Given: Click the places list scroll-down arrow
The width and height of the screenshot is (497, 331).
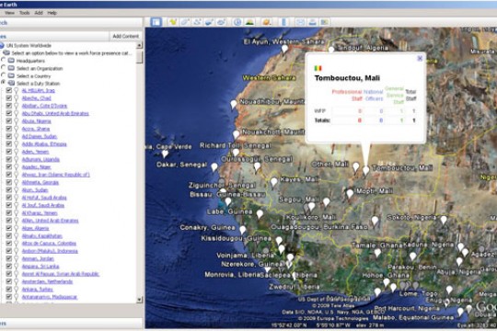Looking at the screenshot, I should 140,300.
